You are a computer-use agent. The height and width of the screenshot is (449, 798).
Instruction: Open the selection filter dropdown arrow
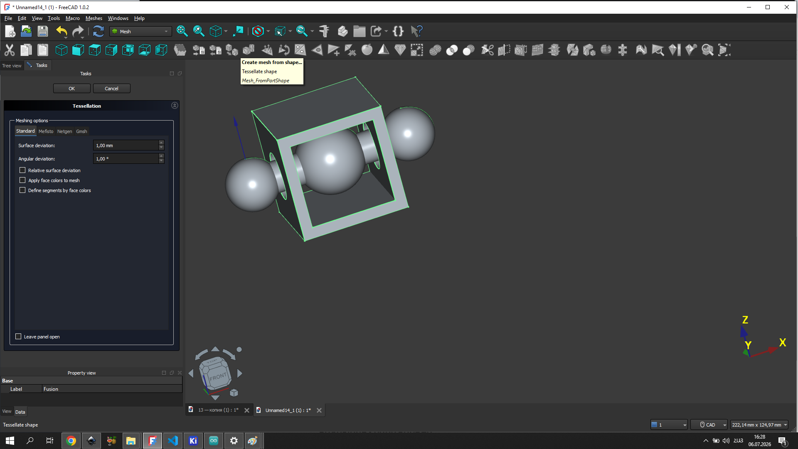tap(290, 31)
